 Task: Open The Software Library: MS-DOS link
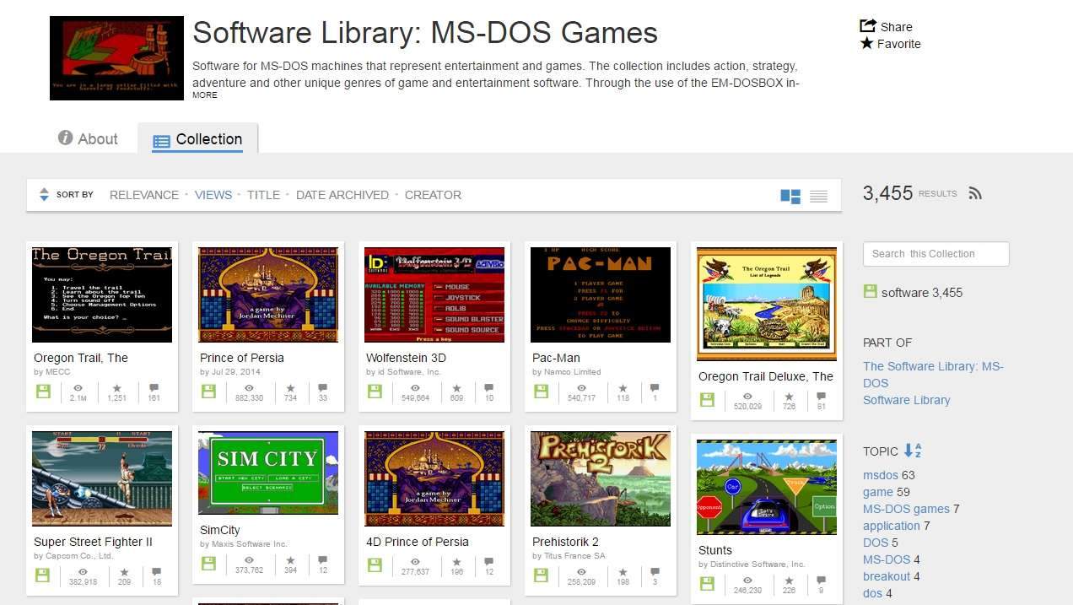(x=933, y=375)
